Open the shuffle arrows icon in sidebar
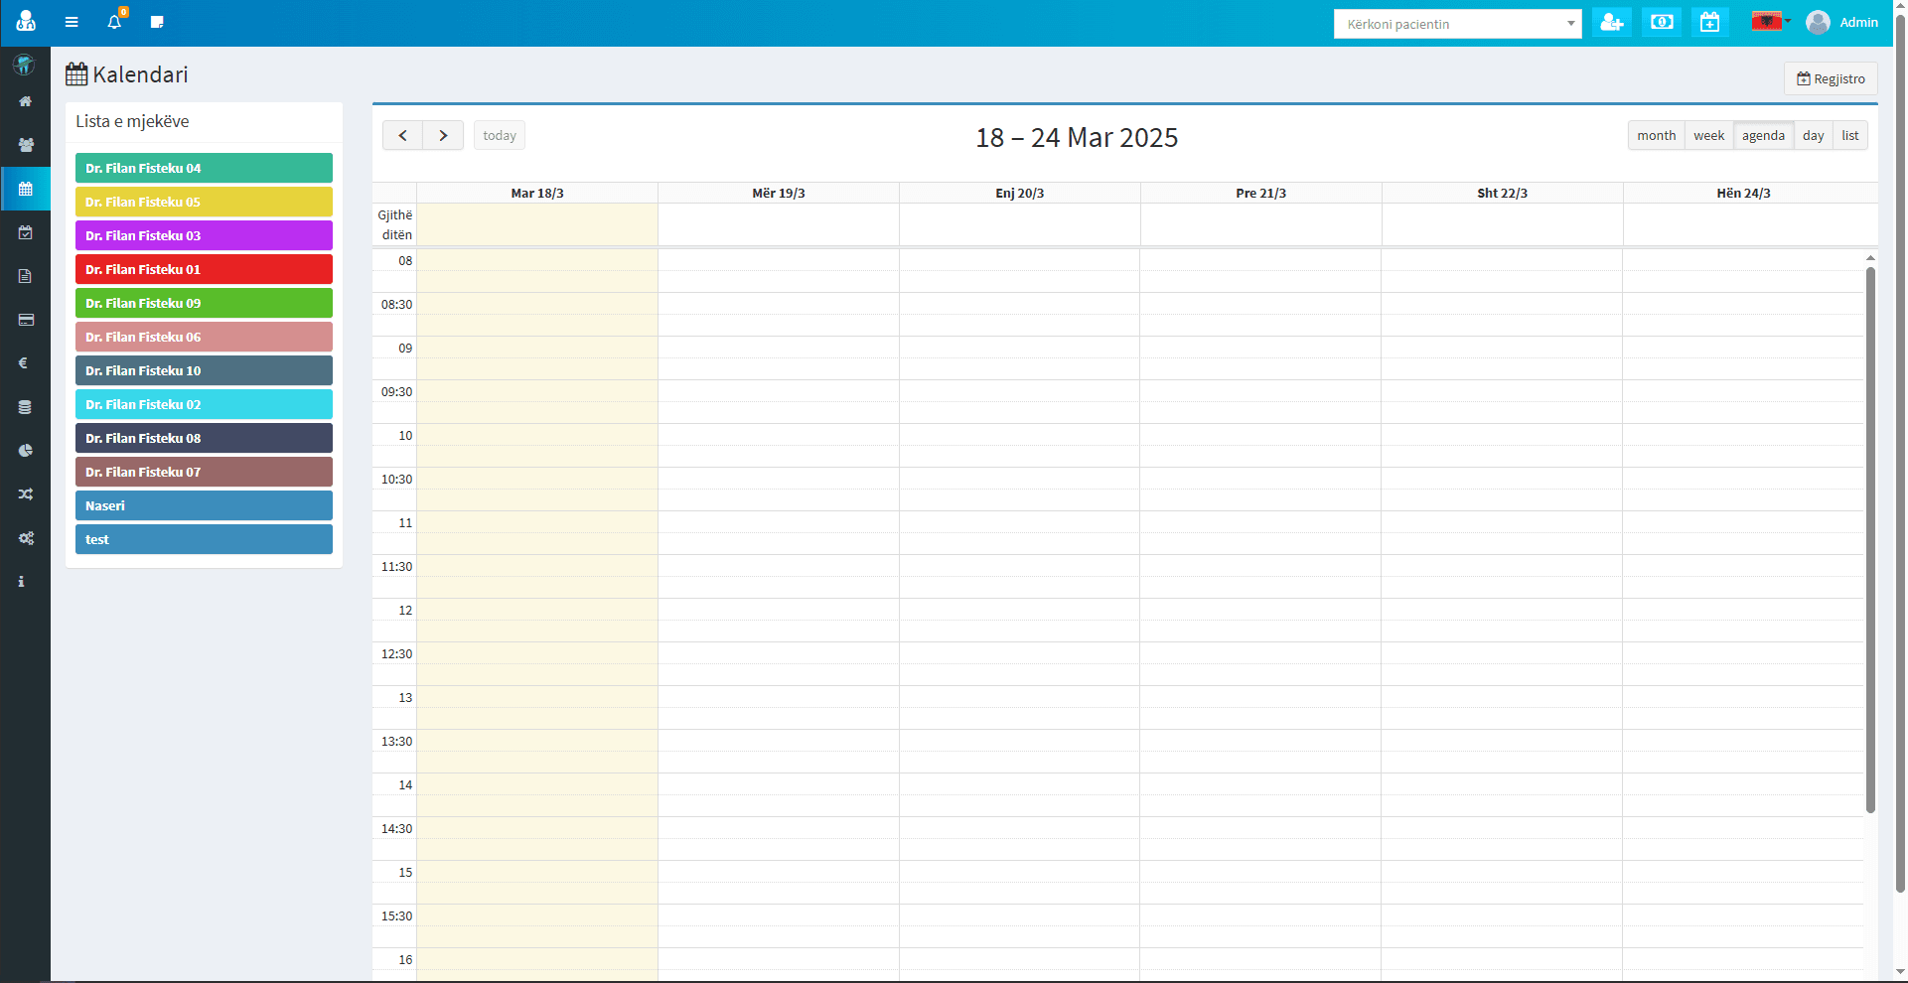This screenshot has height=983, width=1908. 26,494
